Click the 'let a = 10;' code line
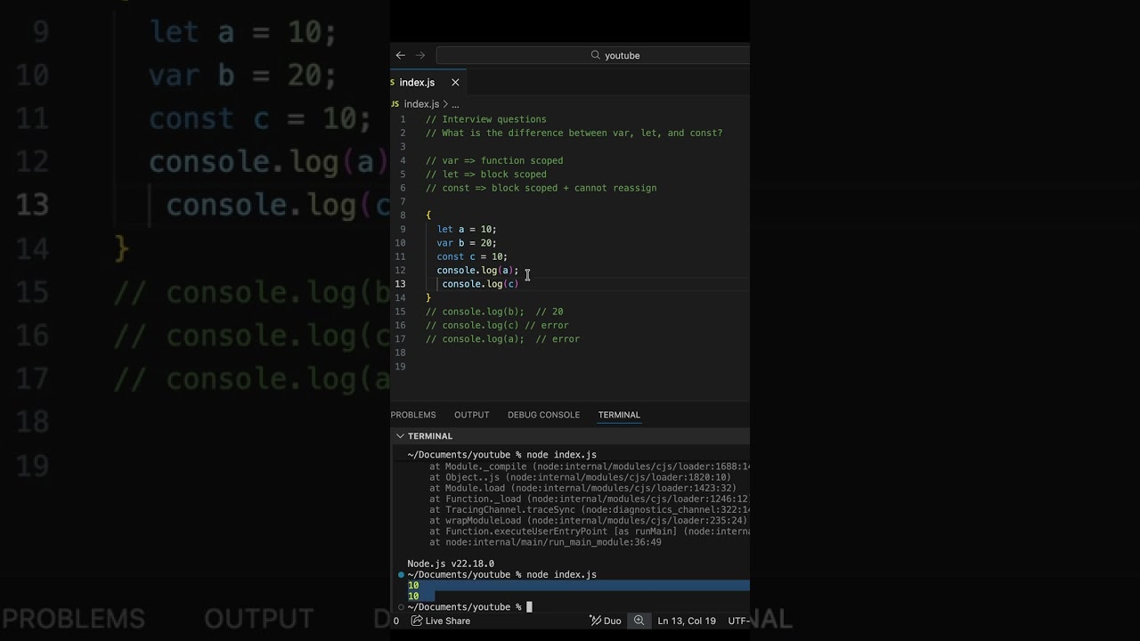 tap(467, 229)
